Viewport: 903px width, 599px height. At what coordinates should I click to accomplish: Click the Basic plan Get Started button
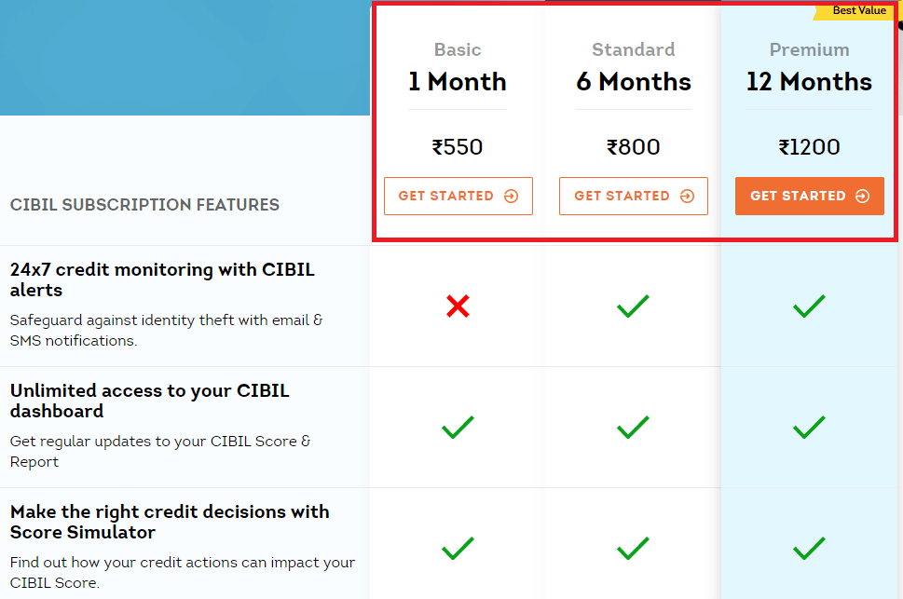point(458,196)
